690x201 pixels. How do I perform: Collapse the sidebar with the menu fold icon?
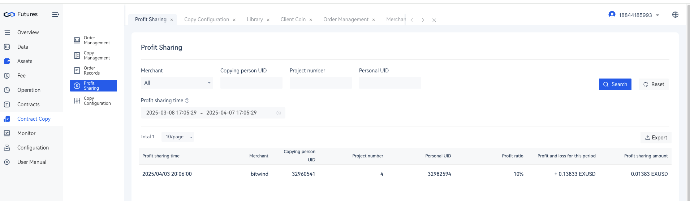[x=55, y=14]
